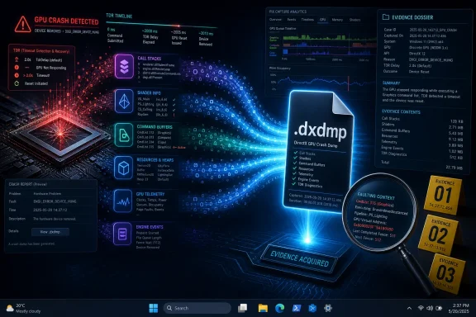Image resolution: width=476 pixels, height=317 pixels.
Task: Click the Hardware Problem value in Crash Report
Action: point(47,193)
